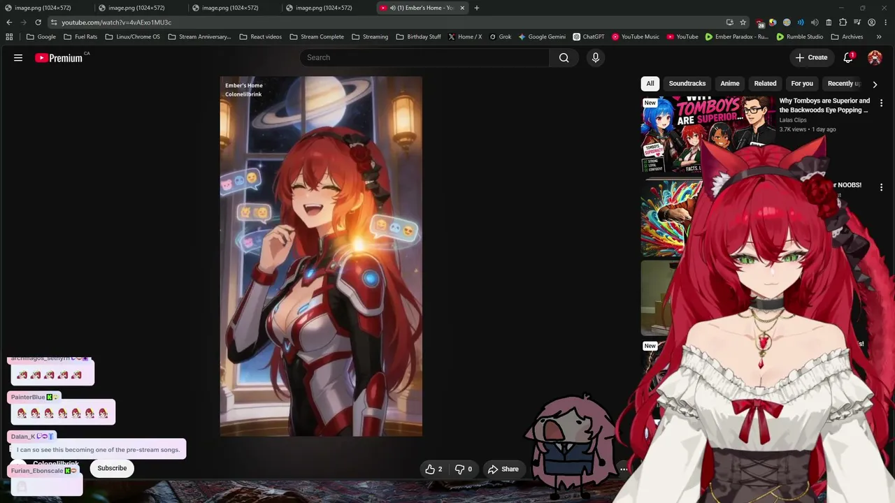Open extensions puzzle icon
This screenshot has width=895, height=503.
point(843,22)
